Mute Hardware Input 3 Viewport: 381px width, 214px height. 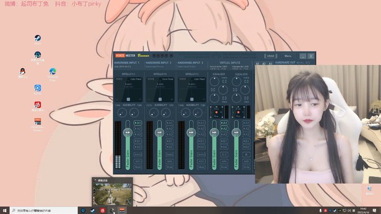click(x=201, y=167)
